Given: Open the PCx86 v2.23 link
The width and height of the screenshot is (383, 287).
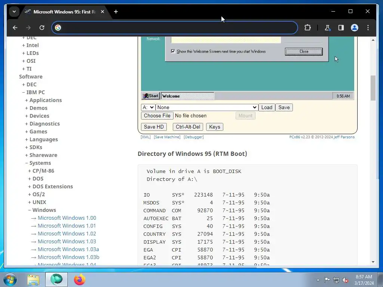Looking at the screenshot, I should [300, 137].
